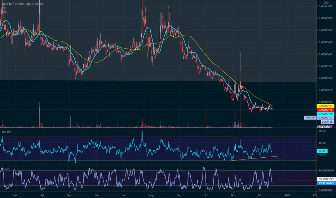Click the cyan 46.46 RSI value tag
This screenshot has height=198, width=336.
click(x=322, y=151)
